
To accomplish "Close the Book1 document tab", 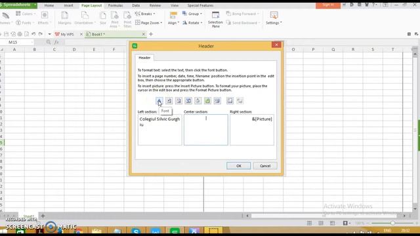I will [144, 34].
